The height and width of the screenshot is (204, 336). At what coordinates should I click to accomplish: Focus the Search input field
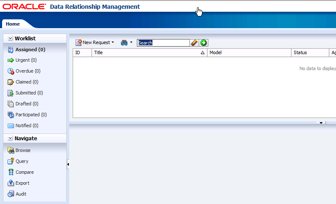163,43
